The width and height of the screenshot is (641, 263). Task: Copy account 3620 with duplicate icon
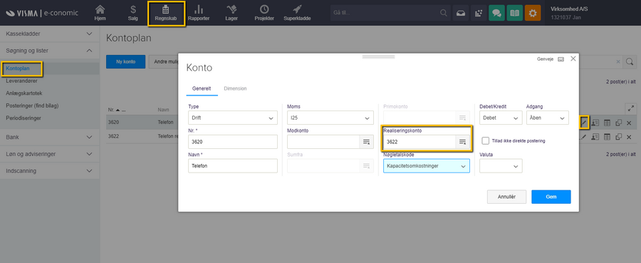click(x=618, y=123)
